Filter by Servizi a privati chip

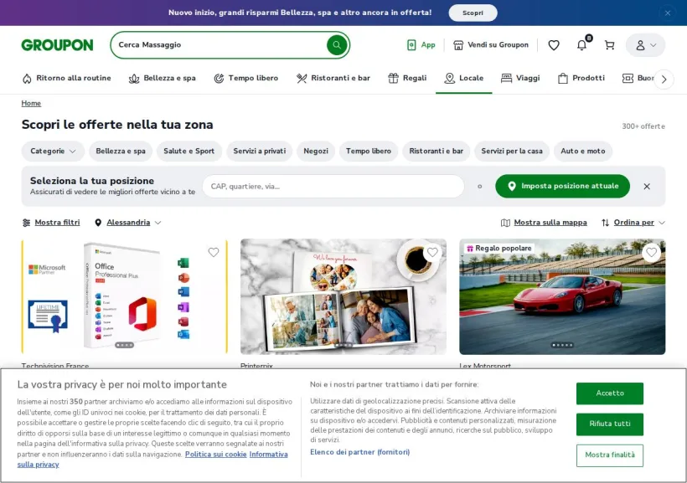[x=260, y=151]
